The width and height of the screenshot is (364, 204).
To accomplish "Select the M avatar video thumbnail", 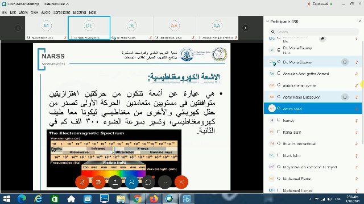I will [x=46, y=28].
